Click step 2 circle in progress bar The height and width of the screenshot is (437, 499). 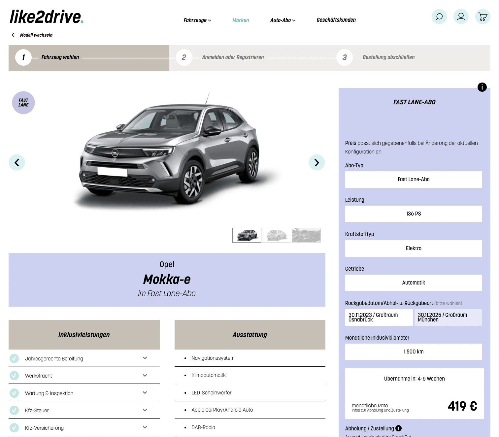(184, 57)
